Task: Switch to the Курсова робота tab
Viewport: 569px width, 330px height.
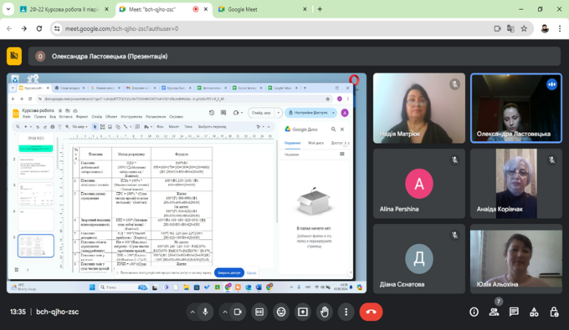Action: pos(64,9)
